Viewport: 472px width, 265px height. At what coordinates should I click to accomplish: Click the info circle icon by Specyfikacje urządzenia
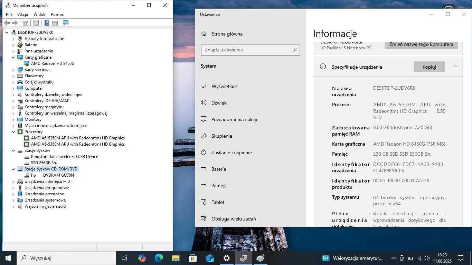323,67
